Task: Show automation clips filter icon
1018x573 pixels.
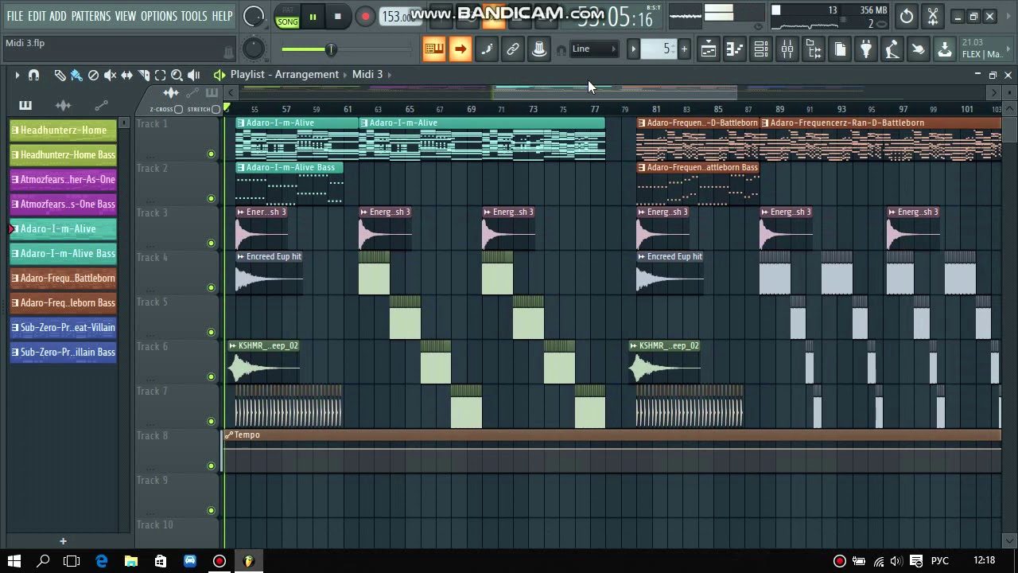Action: (101, 105)
